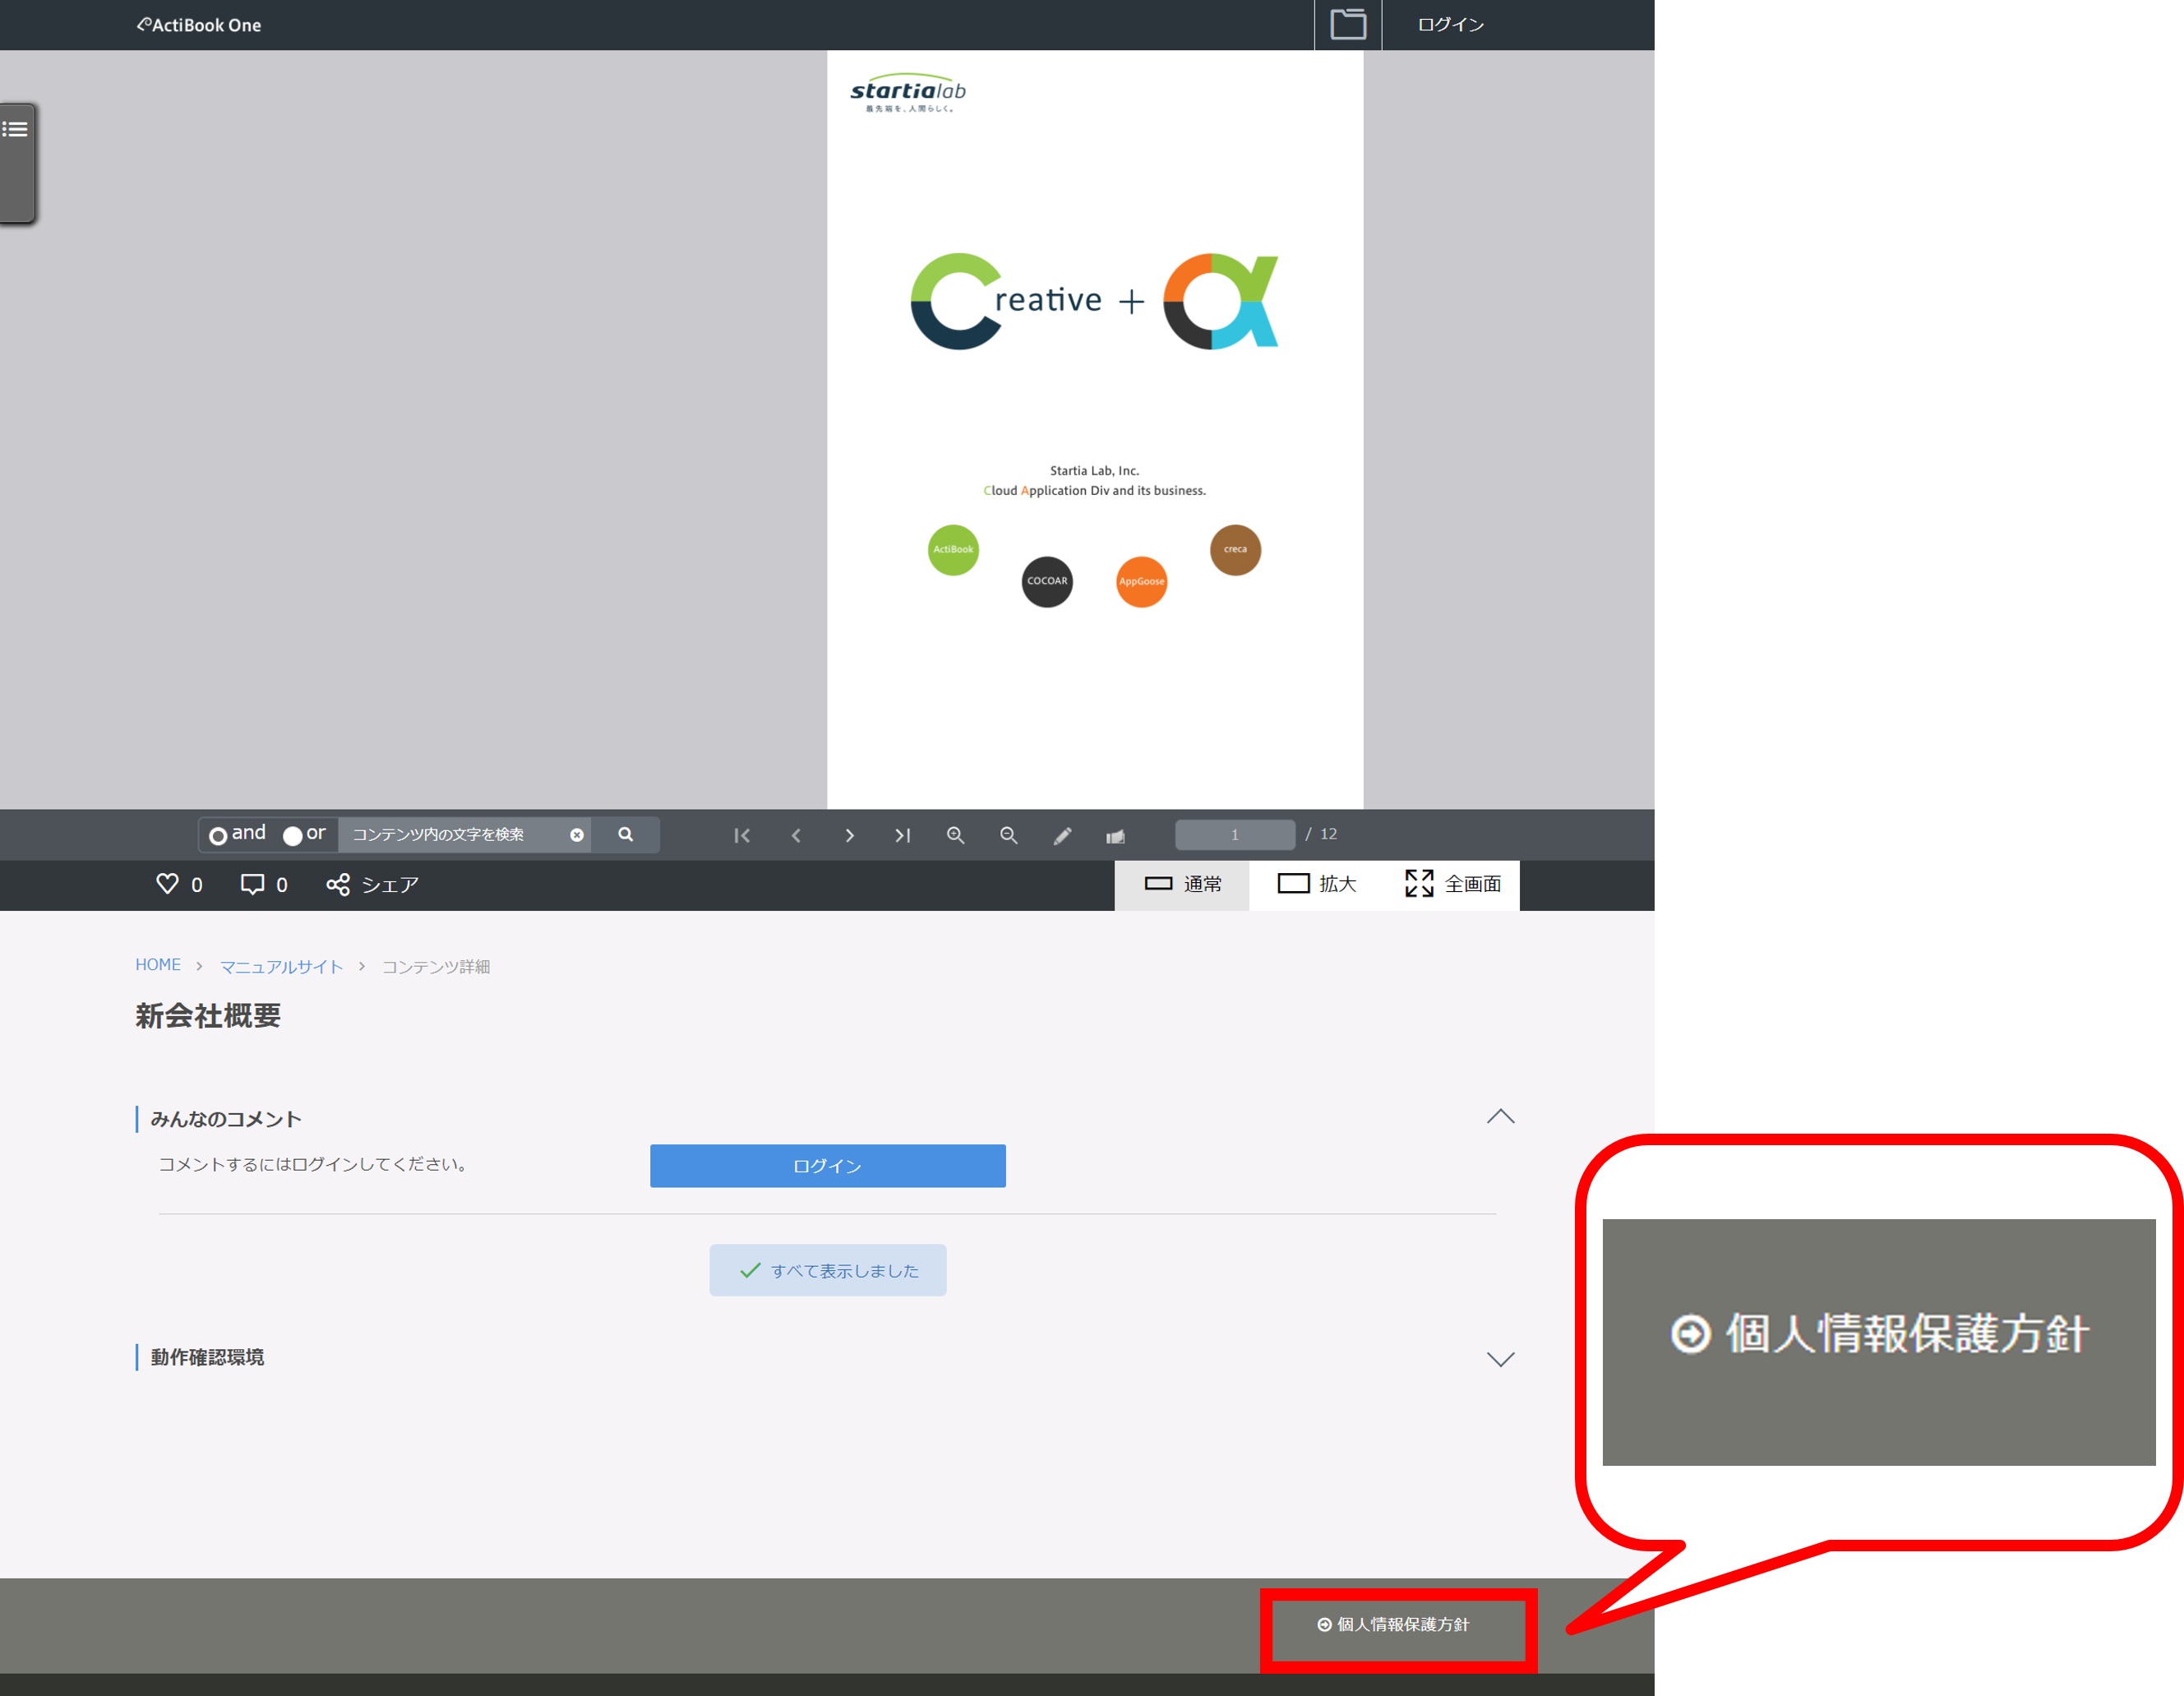The image size is (2184, 1696).
Task: Click the magnifier search button
Action: (x=626, y=835)
